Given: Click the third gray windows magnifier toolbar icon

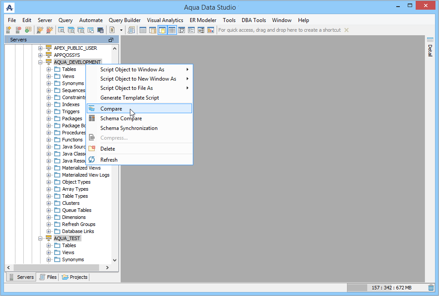Looking at the screenshot, I should 81,30.
